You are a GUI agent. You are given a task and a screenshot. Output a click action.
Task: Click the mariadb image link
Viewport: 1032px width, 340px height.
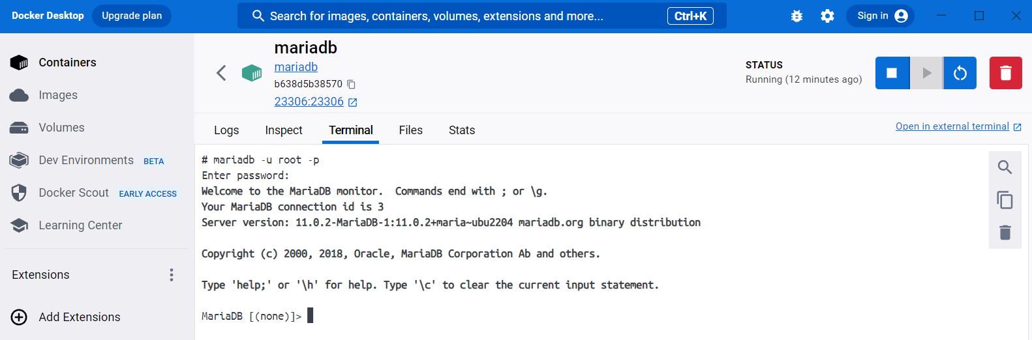(296, 67)
